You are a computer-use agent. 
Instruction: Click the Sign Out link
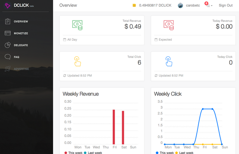pos(226,5)
